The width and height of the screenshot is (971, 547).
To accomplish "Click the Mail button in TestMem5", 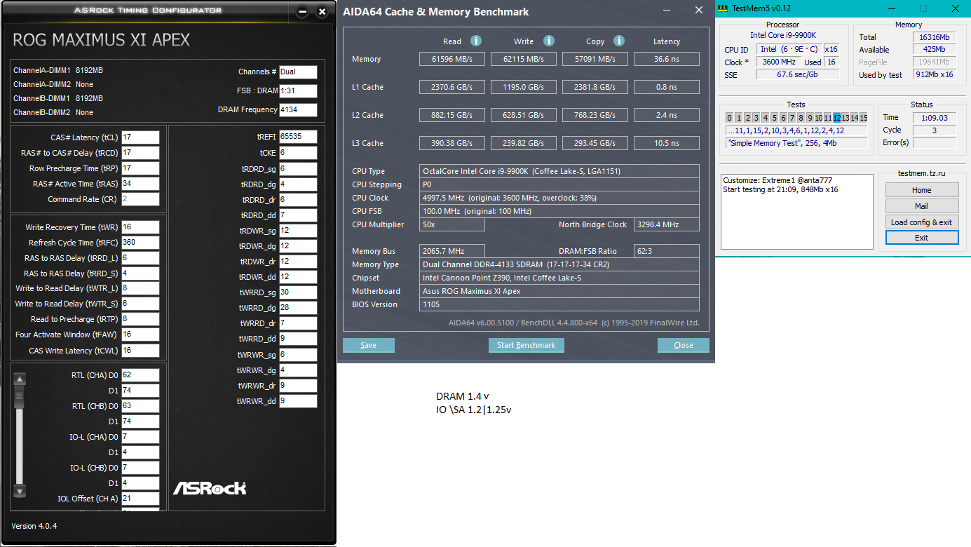I will point(922,206).
